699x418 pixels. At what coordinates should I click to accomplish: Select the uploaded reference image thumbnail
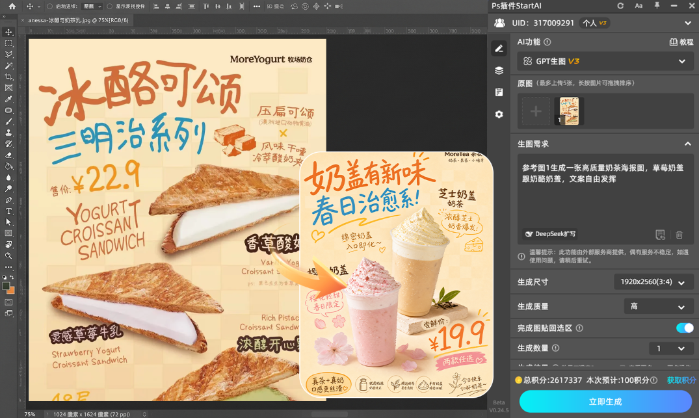(568, 111)
